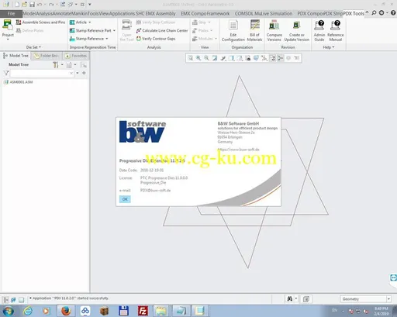Click Zoom In in graphics toolbar

[x=198, y=58]
